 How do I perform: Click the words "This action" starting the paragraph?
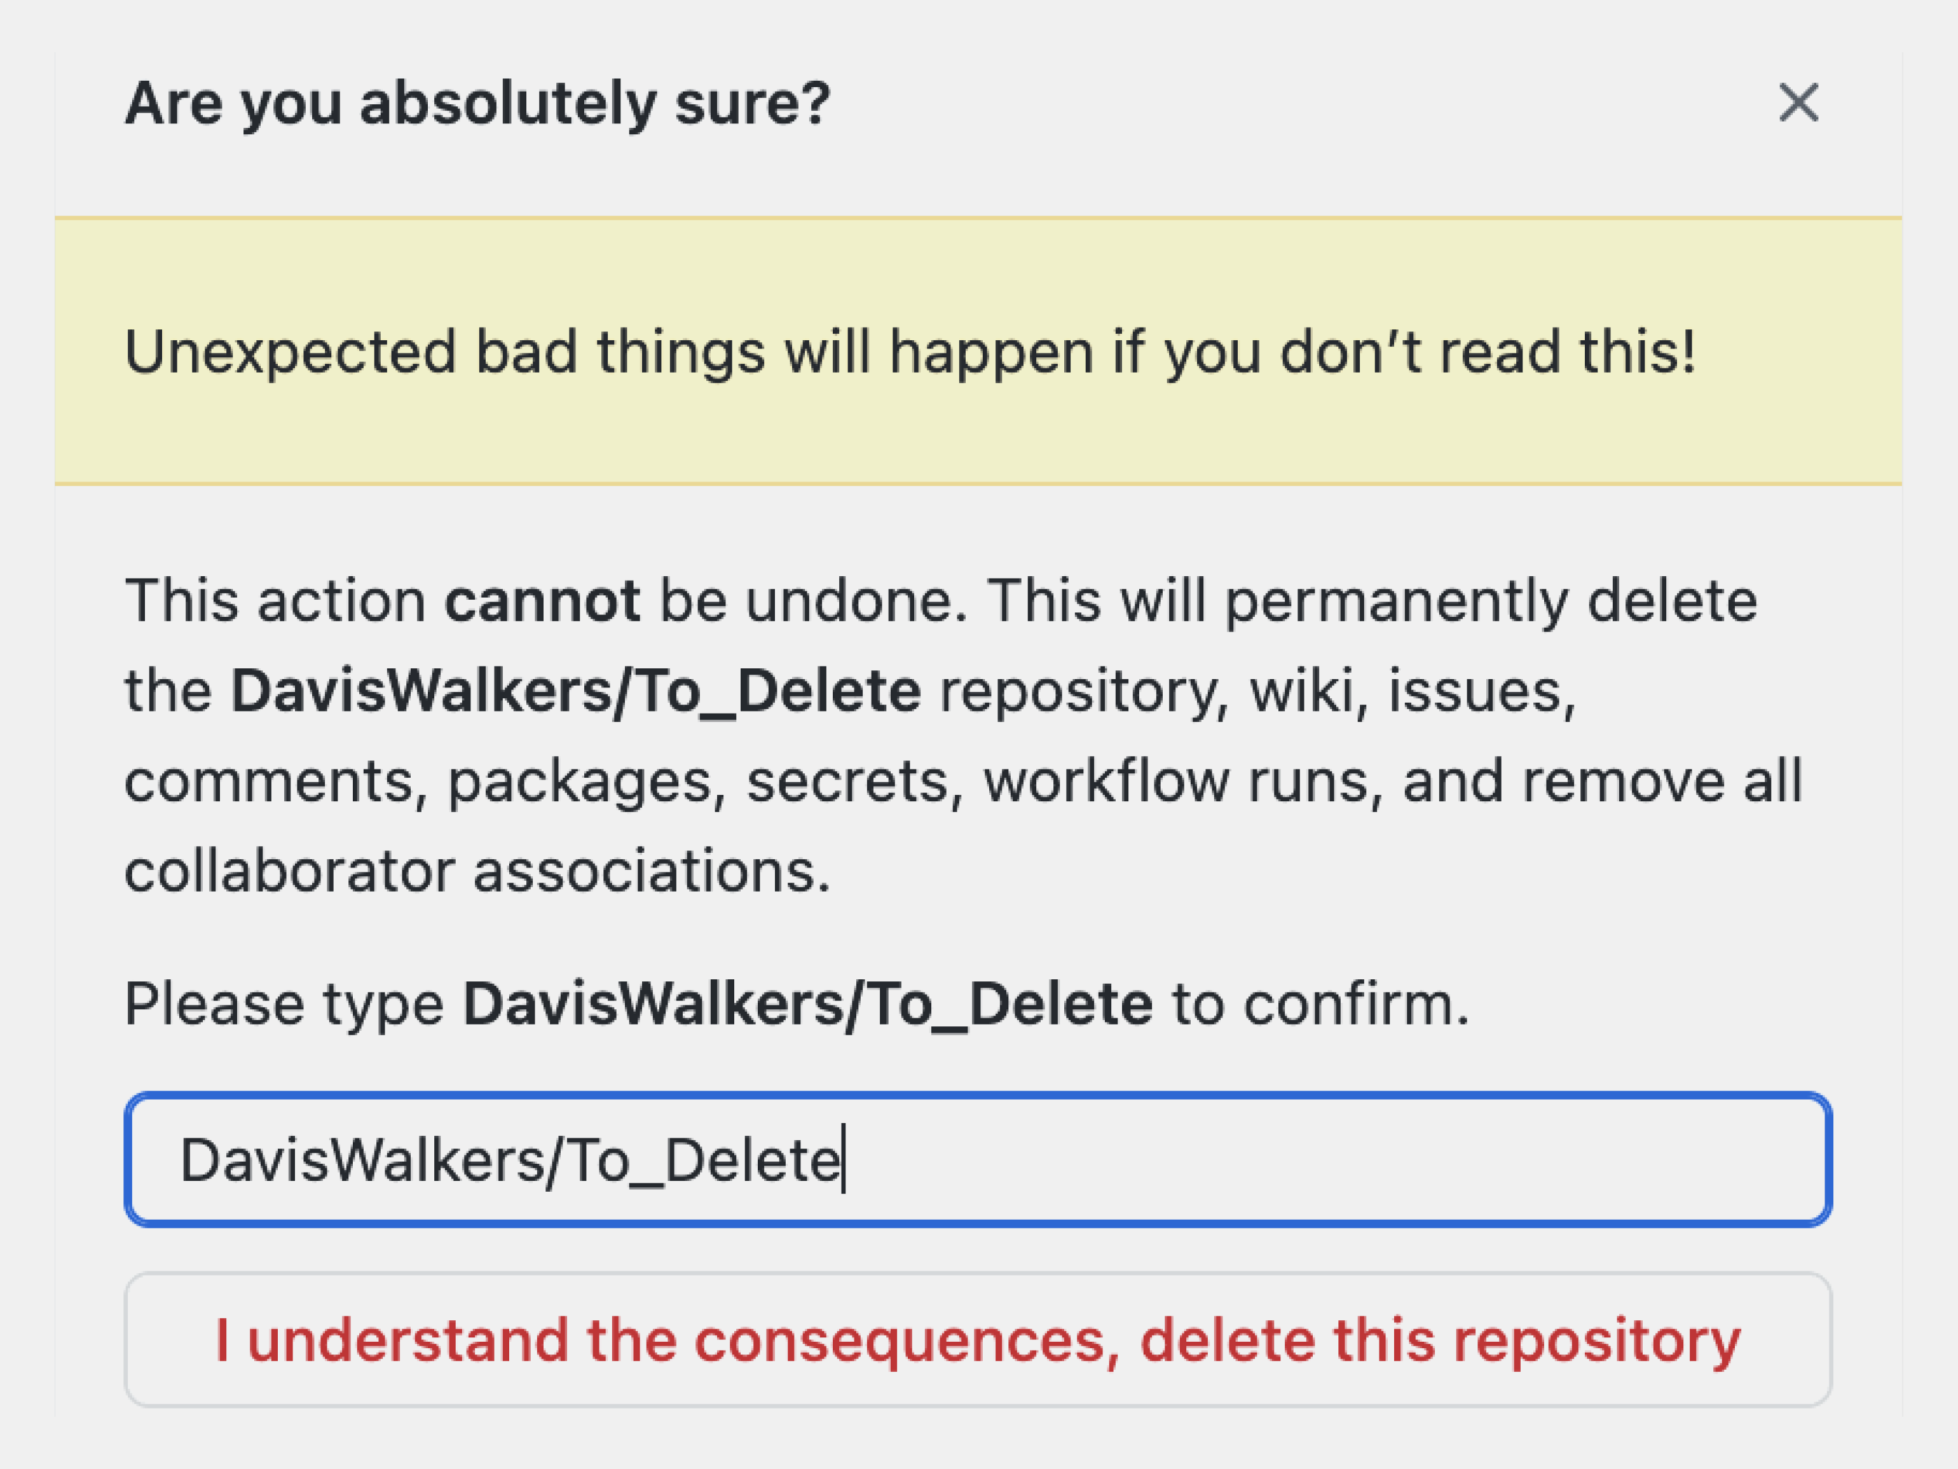tap(275, 601)
